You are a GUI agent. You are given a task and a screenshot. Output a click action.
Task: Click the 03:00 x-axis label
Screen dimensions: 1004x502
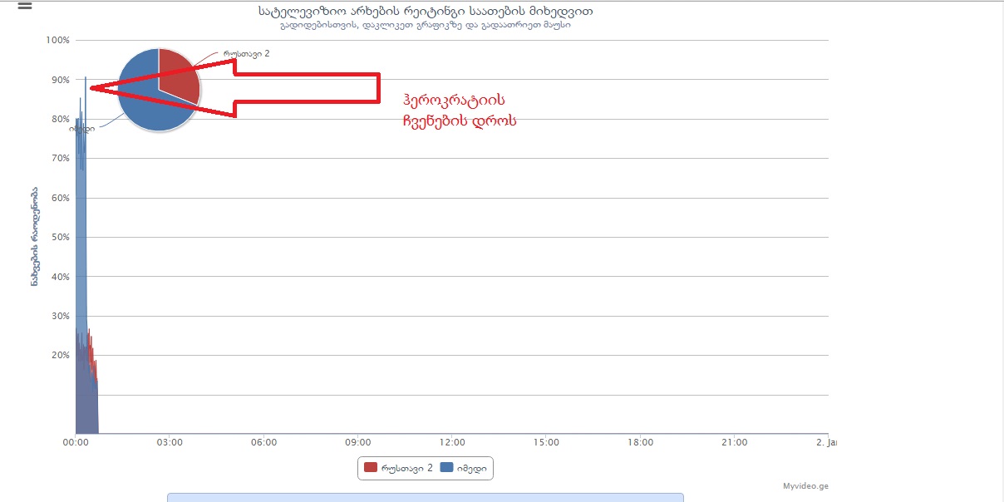click(170, 443)
